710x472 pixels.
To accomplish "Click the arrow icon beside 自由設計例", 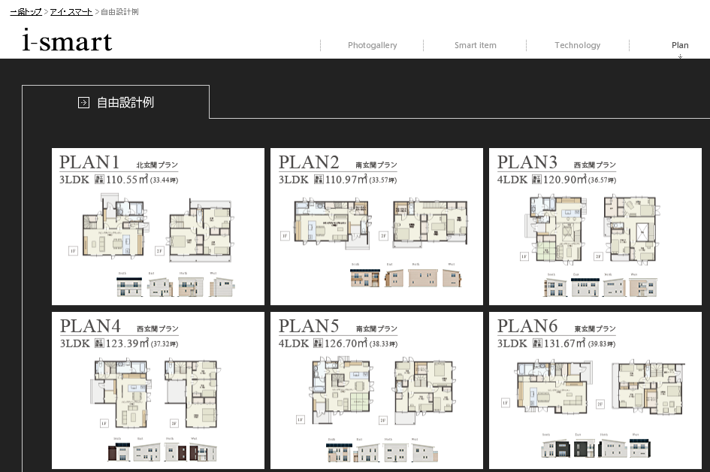I will (83, 103).
